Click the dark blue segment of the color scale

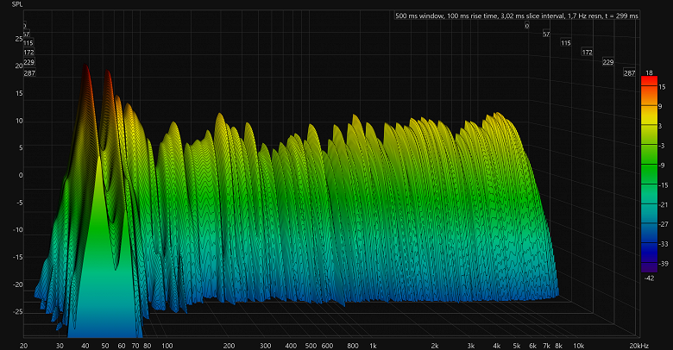click(649, 253)
